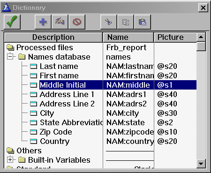Viewport: 211px width, 173px height.
Task: Click the Country field icon
Action: (33, 142)
